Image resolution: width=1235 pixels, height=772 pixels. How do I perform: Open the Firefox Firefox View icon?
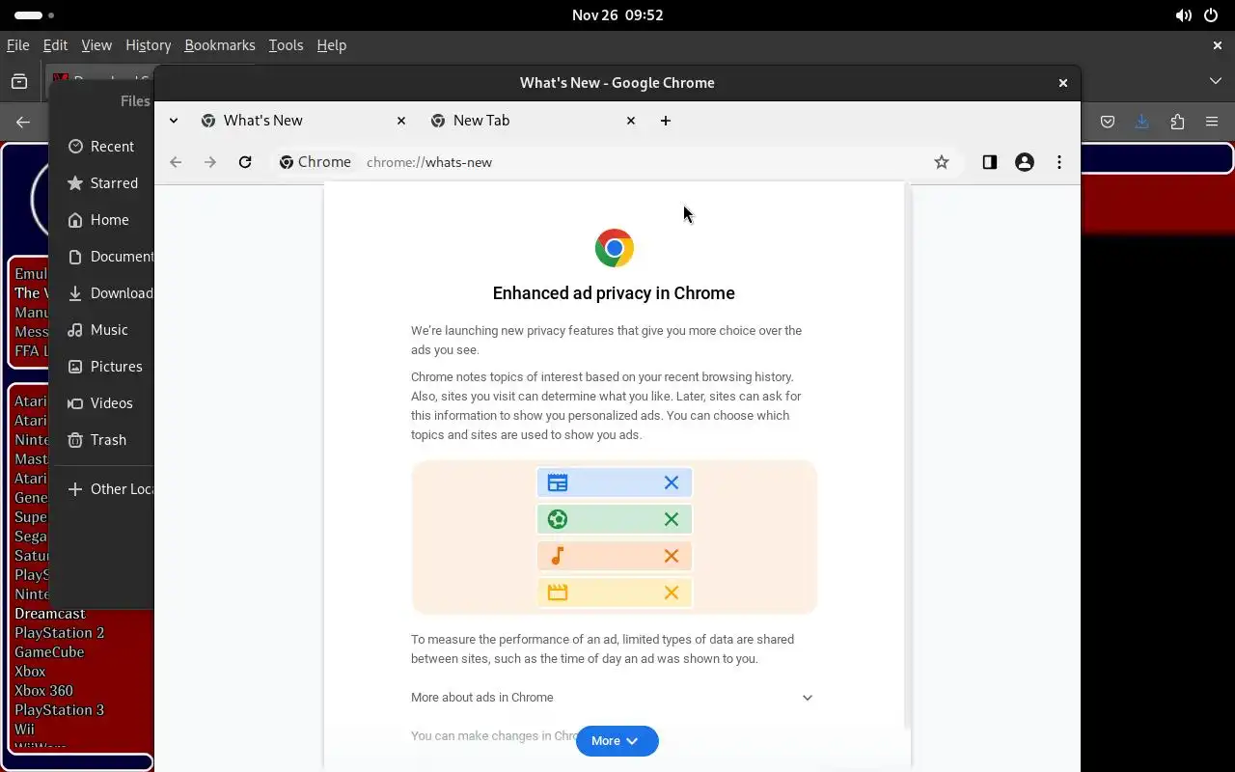[x=19, y=82]
